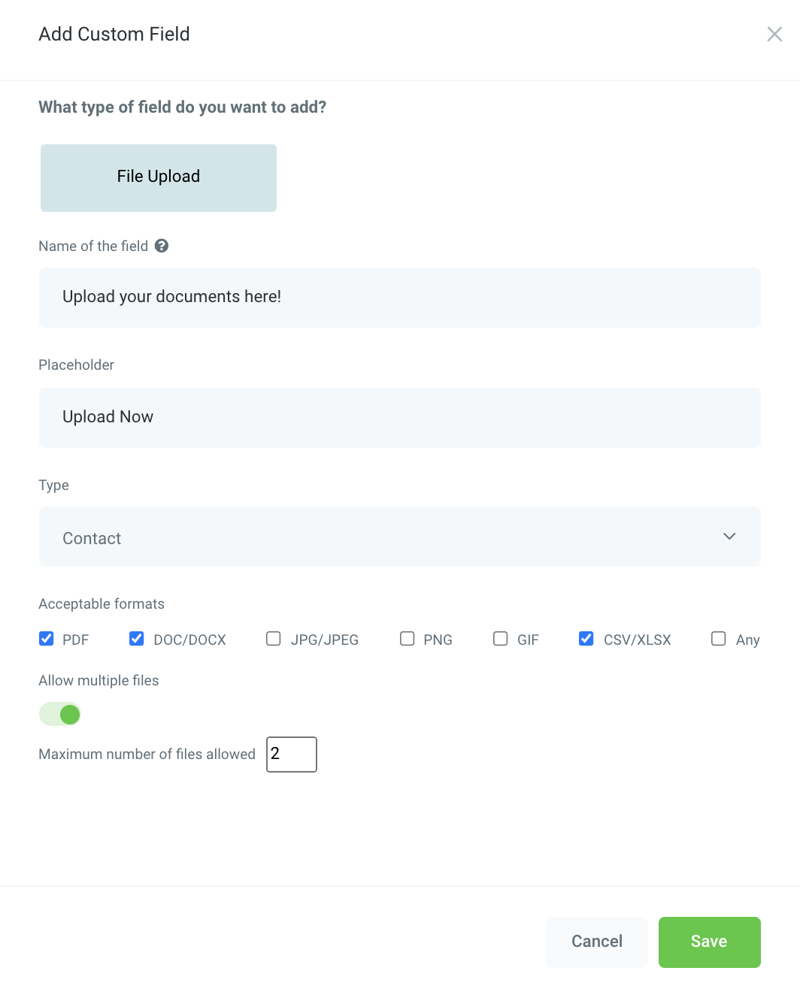This screenshot has width=800, height=992.
Task: Tick the GIF format checkbox
Action: coord(501,639)
